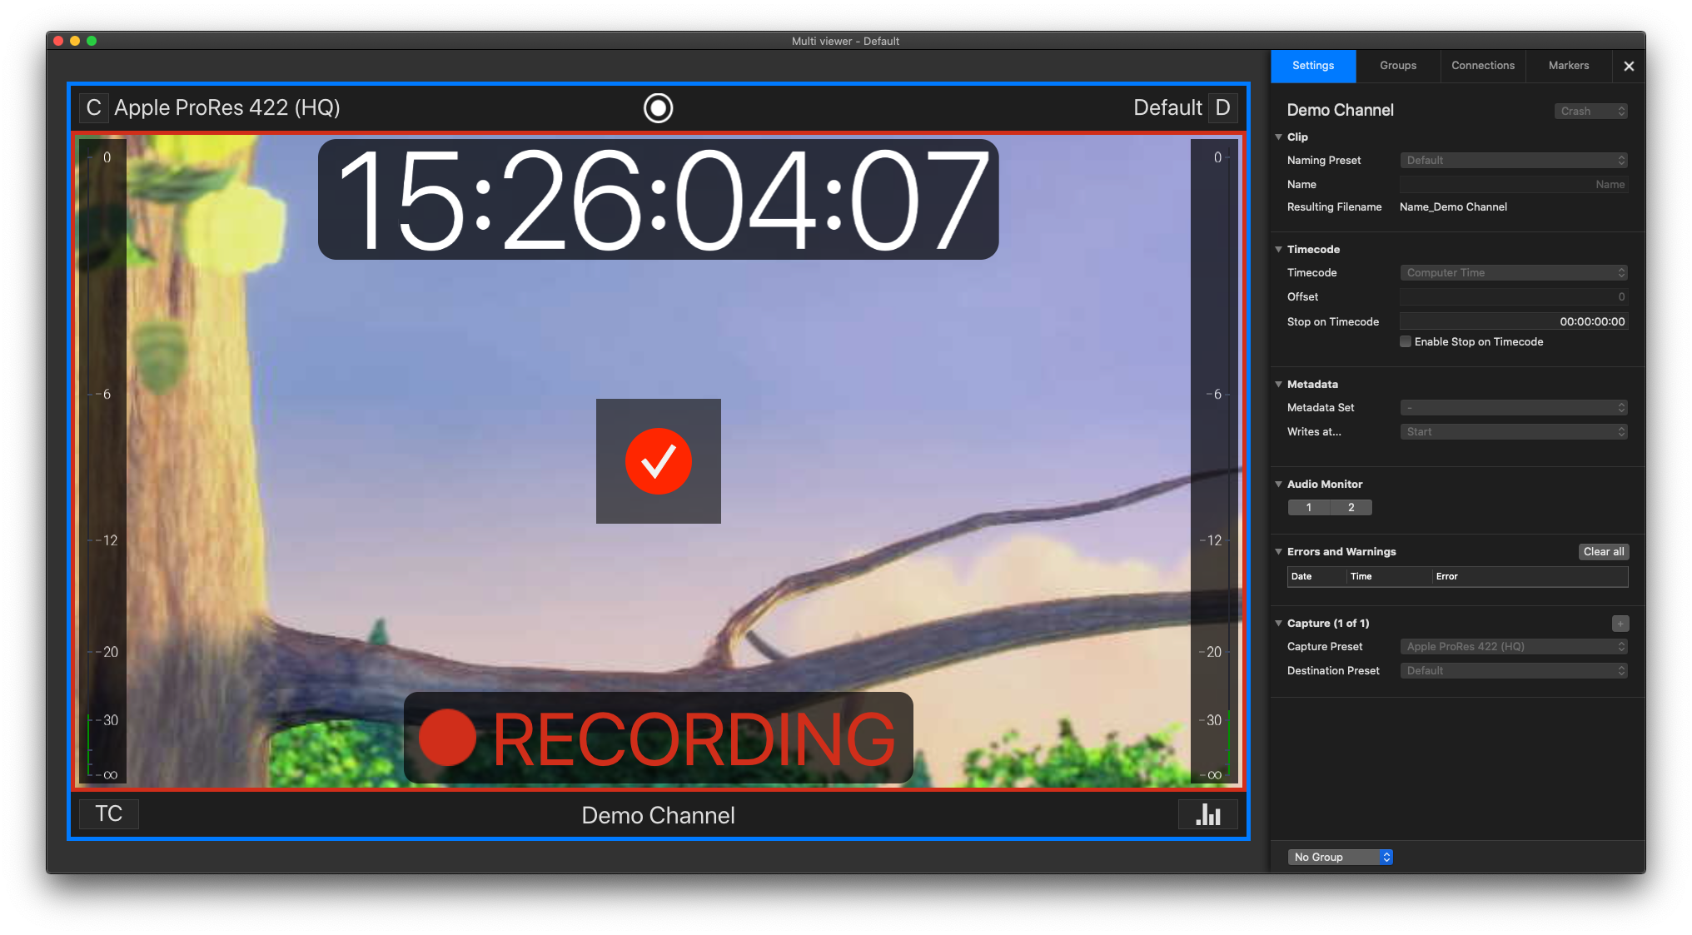Image resolution: width=1692 pixels, height=935 pixels.
Task: Enable Stop on Timecode checkbox
Action: 1406,342
